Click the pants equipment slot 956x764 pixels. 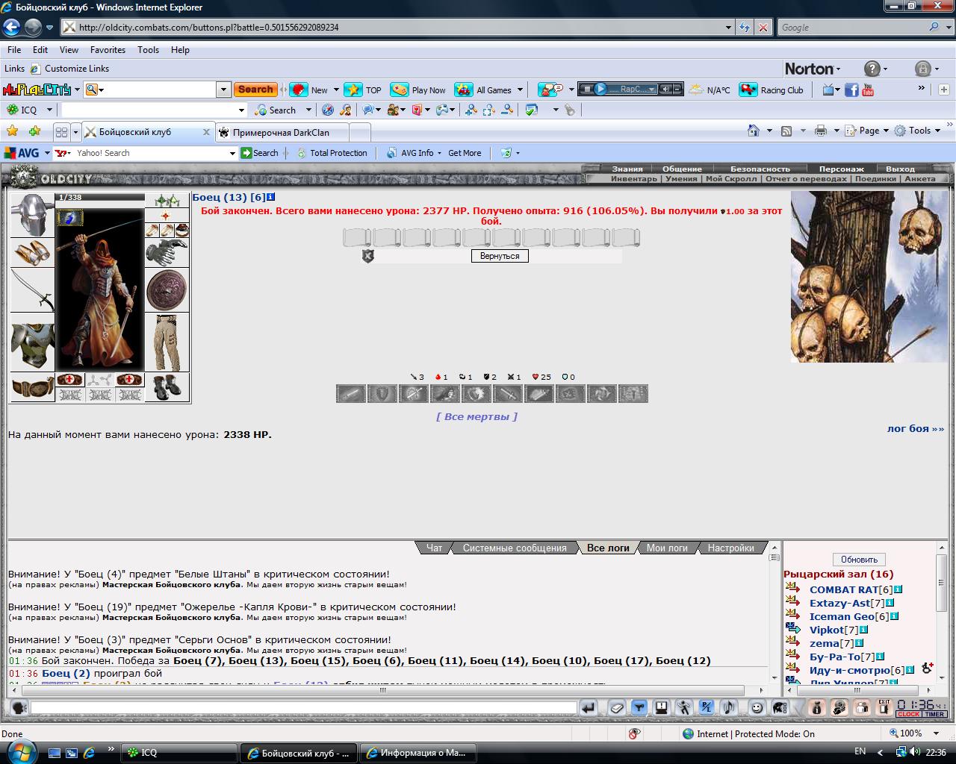click(x=167, y=342)
